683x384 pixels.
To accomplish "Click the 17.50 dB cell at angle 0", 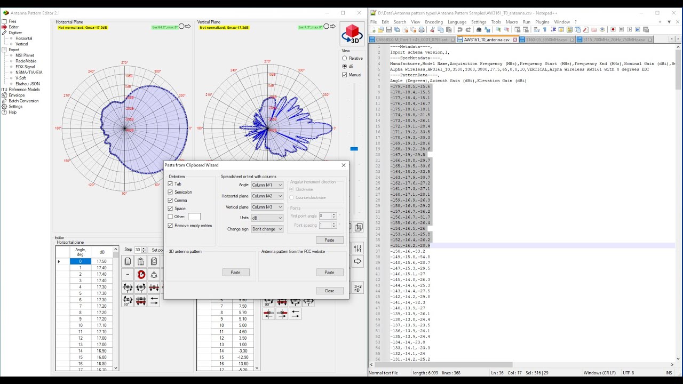I will click(x=101, y=261).
